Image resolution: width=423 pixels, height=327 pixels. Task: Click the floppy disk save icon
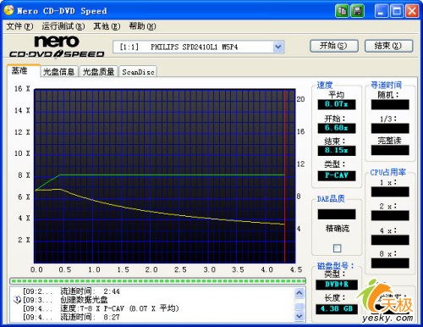click(357, 11)
